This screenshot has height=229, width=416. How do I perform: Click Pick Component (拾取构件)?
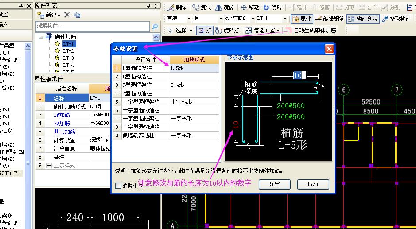pyautogui.click(x=397, y=19)
